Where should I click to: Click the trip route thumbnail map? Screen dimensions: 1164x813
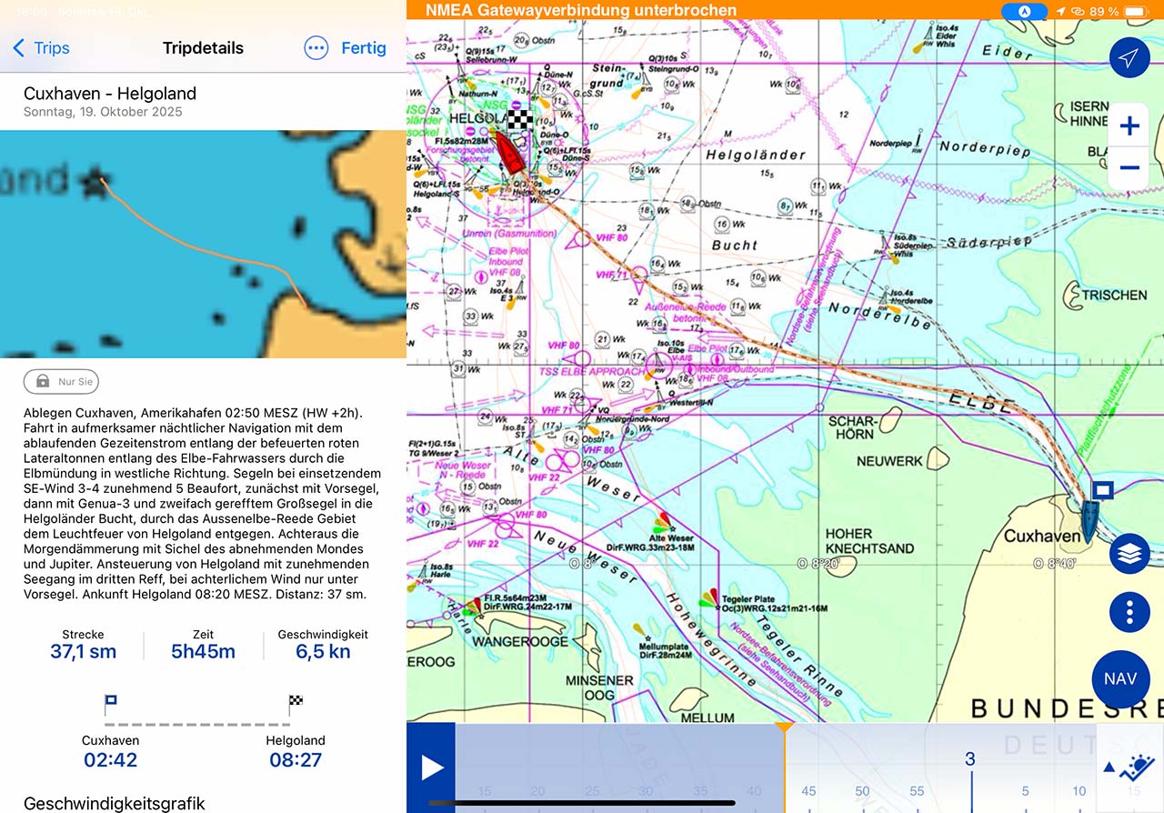point(203,244)
